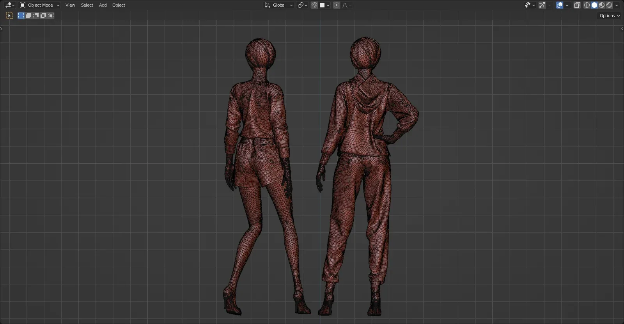Open the Select menu
Image resolution: width=624 pixels, height=324 pixels.
(87, 5)
